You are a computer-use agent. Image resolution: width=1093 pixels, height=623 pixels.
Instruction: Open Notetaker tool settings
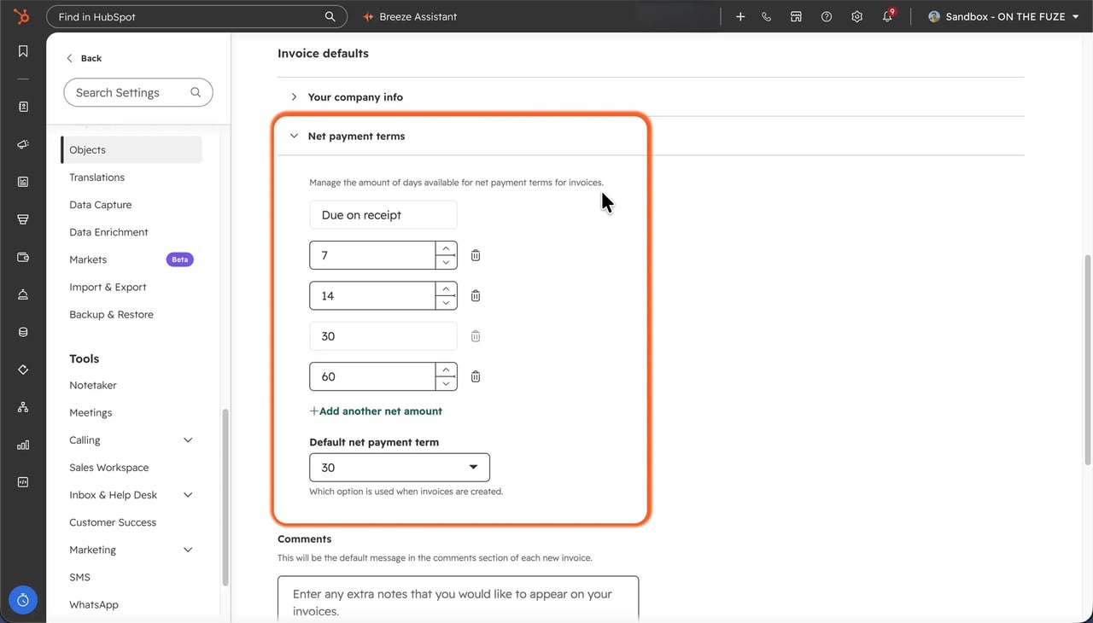93,385
